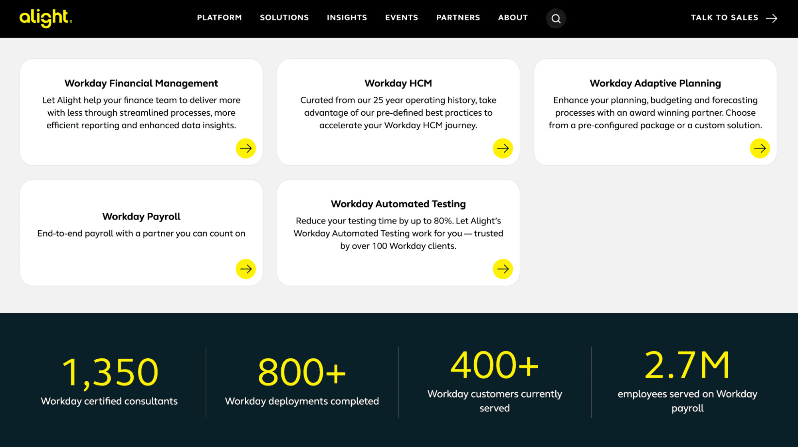Click the Workday Adaptive Planning arrow icon
The width and height of the screenshot is (798, 447).
759,148
